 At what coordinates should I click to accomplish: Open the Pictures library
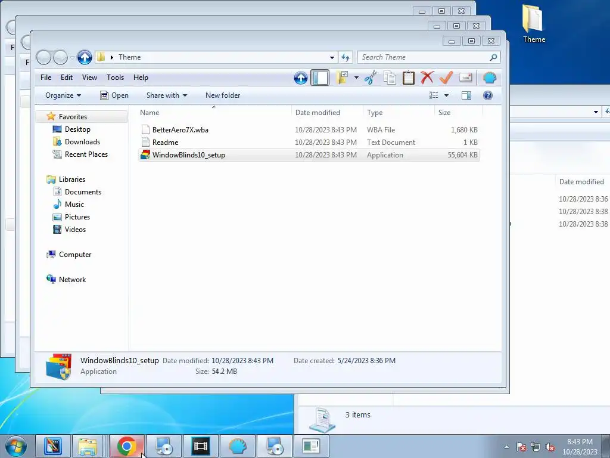click(x=77, y=217)
